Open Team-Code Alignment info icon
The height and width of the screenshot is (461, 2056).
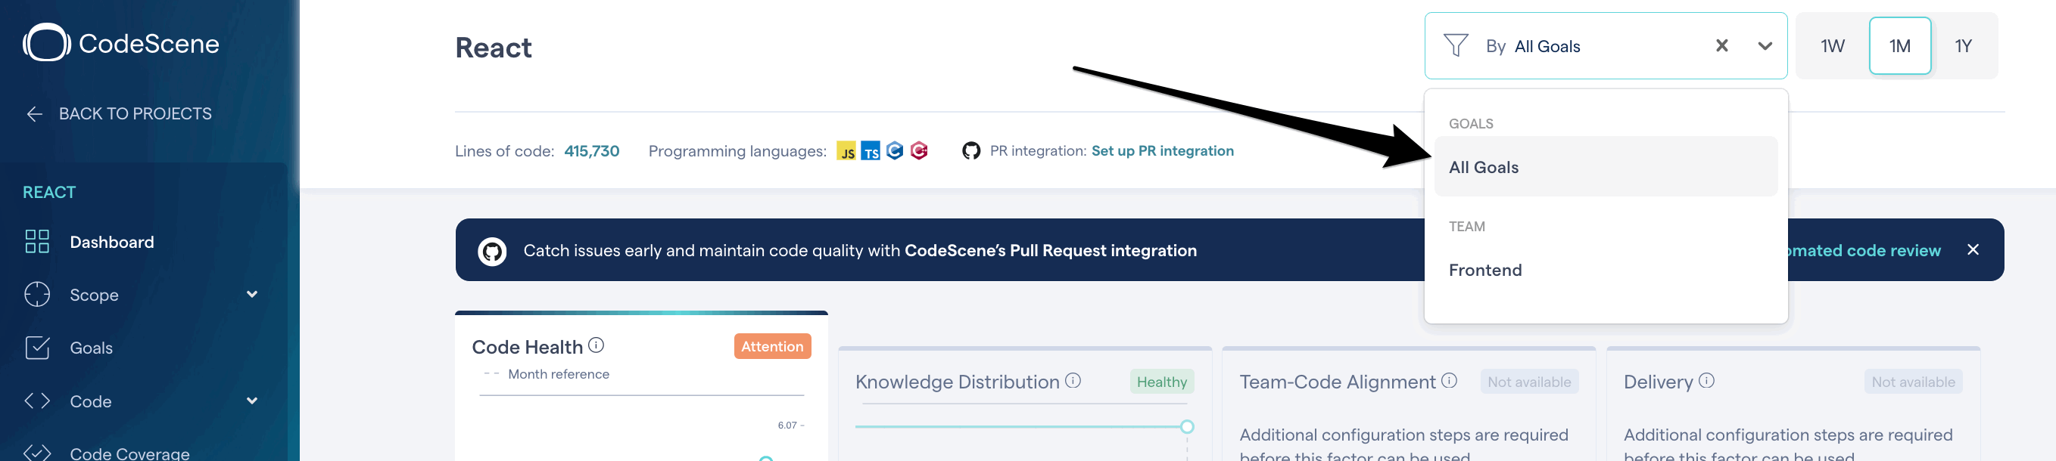(1450, 381)
